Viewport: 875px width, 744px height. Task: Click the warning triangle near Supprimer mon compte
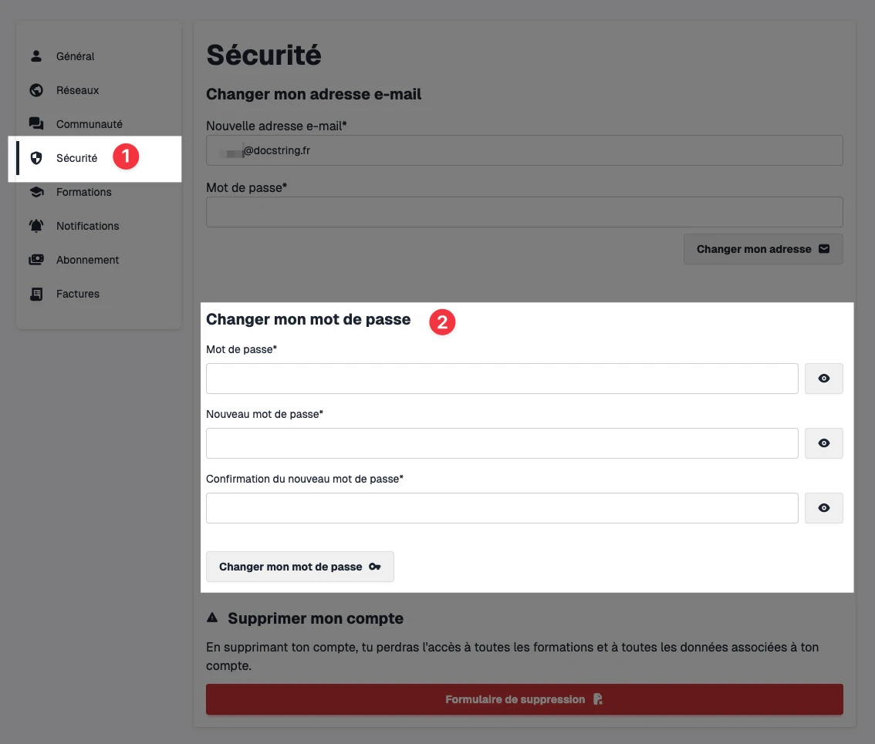pyautogui.click(x=211, y=617)
